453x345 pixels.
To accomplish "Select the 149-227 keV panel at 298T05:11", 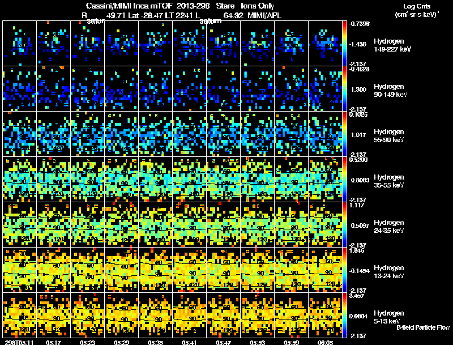I will point(19,44).
